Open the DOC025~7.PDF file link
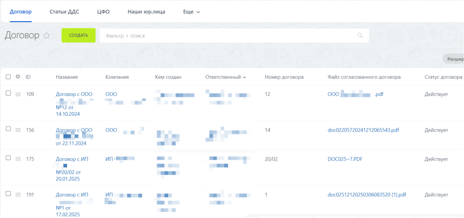464x218 pixels. 345,159
